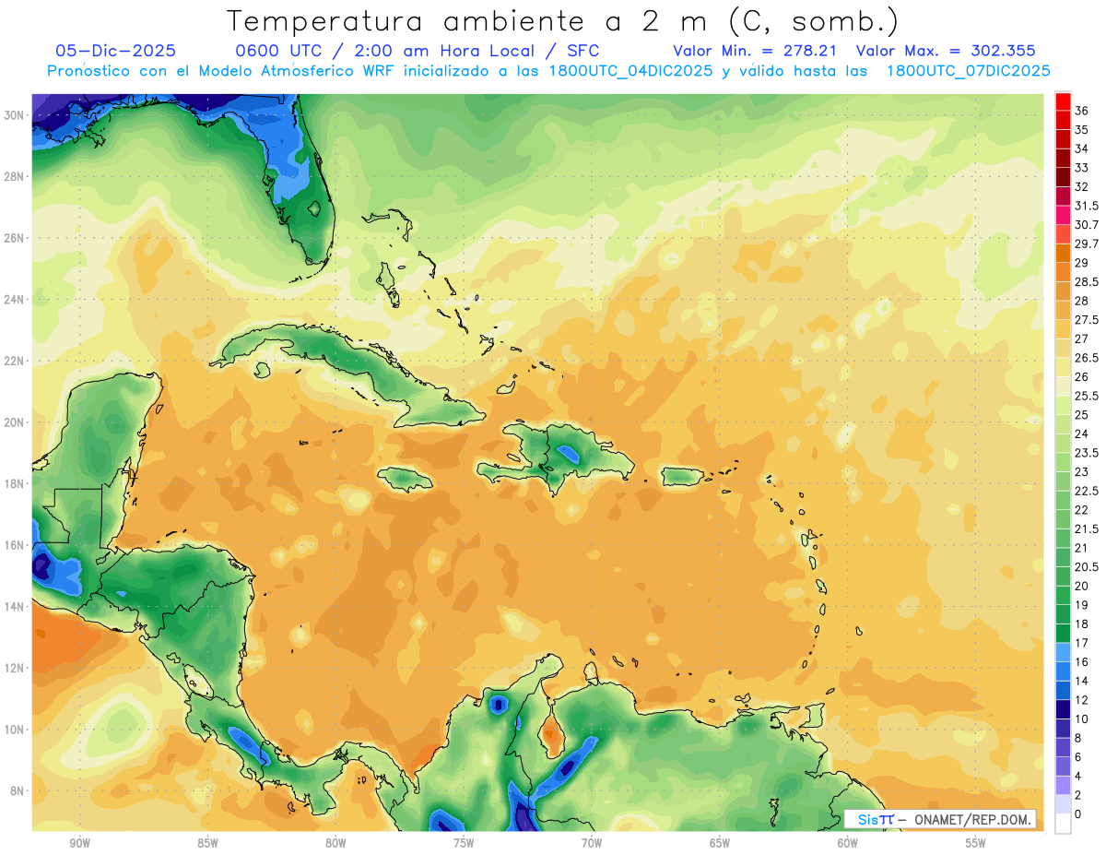
Task: Click the longitude label '70W'
Action: pos(592,843)
